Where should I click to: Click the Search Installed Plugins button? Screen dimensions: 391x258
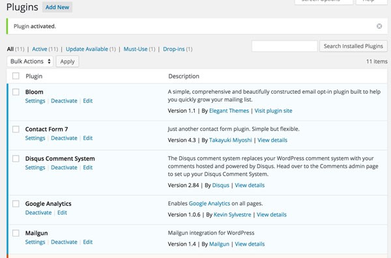coord(353,46)
